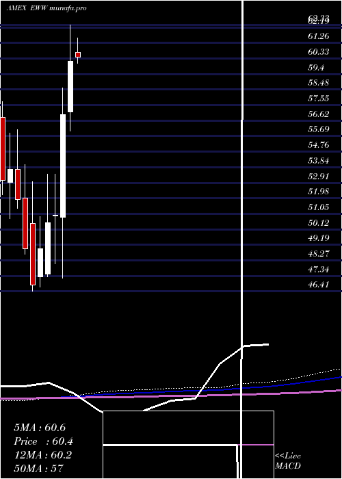The width and height of the screenshot is (342, 479).
Task: Click the 50.12 price axis label
Action: (319, 222)
